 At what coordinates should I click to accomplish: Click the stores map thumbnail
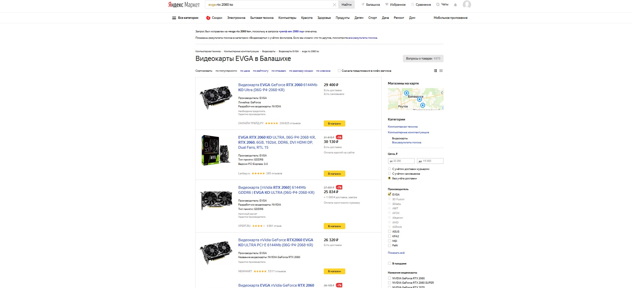(x=415, y=99)
